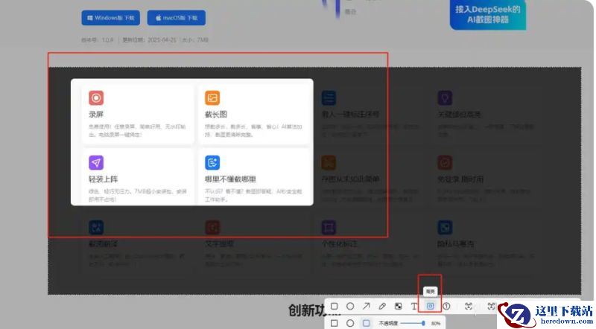Open the 哪里不懂截哪里 feature card

tap(253, 177)
